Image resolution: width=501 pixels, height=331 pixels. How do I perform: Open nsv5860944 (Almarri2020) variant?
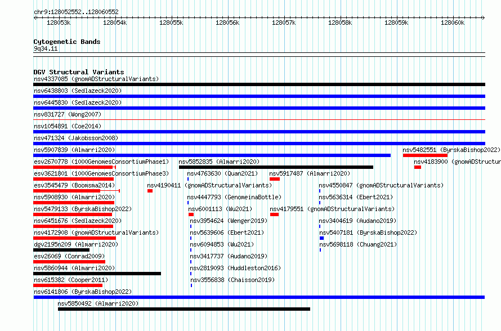click(x=74, y=268)
